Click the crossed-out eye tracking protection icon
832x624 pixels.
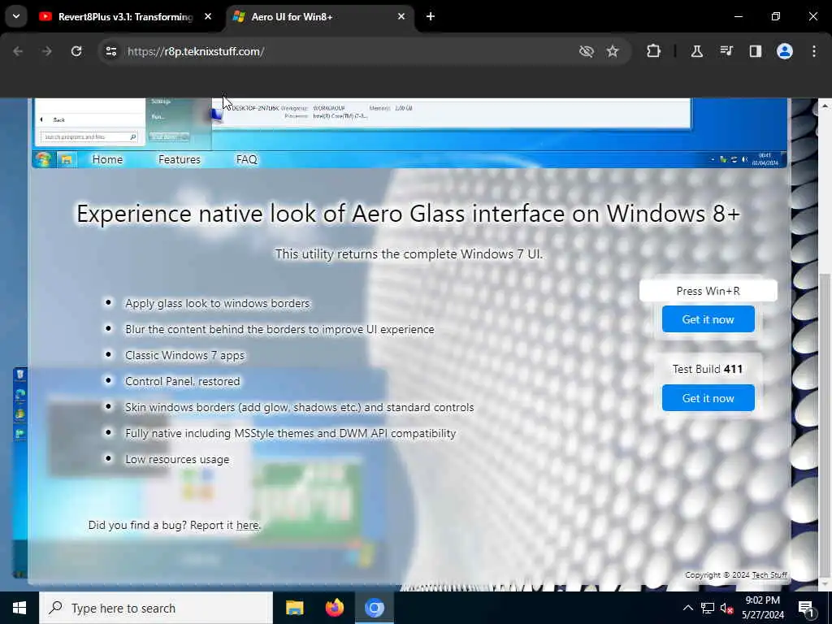pyautogui.click(x=587, y=51)
